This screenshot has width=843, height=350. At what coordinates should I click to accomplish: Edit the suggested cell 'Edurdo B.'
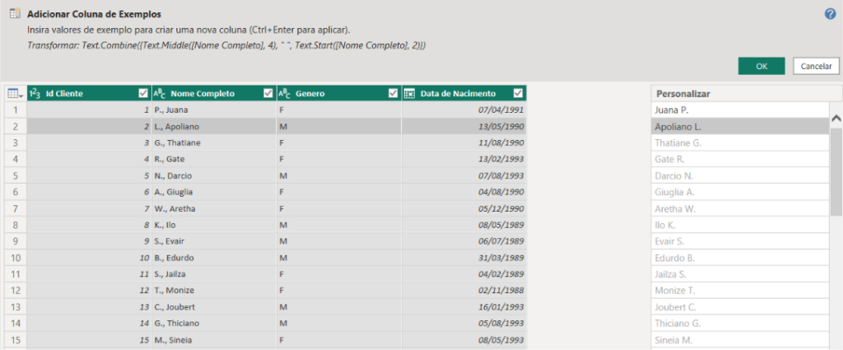(x=740, y=258)
